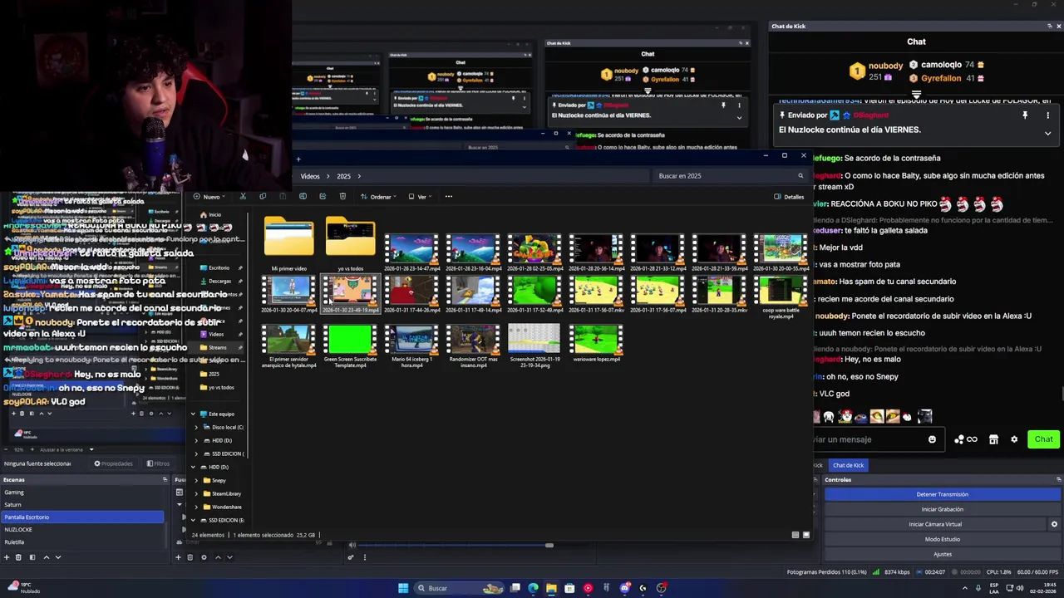Toggle Detalles pane in Explorer

click(x=789, y=197)
